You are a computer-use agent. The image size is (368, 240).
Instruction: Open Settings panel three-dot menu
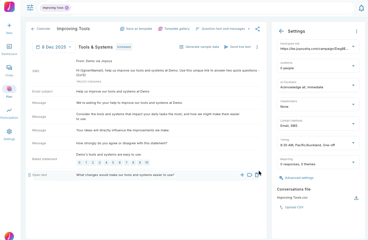[x=356, y=31]
